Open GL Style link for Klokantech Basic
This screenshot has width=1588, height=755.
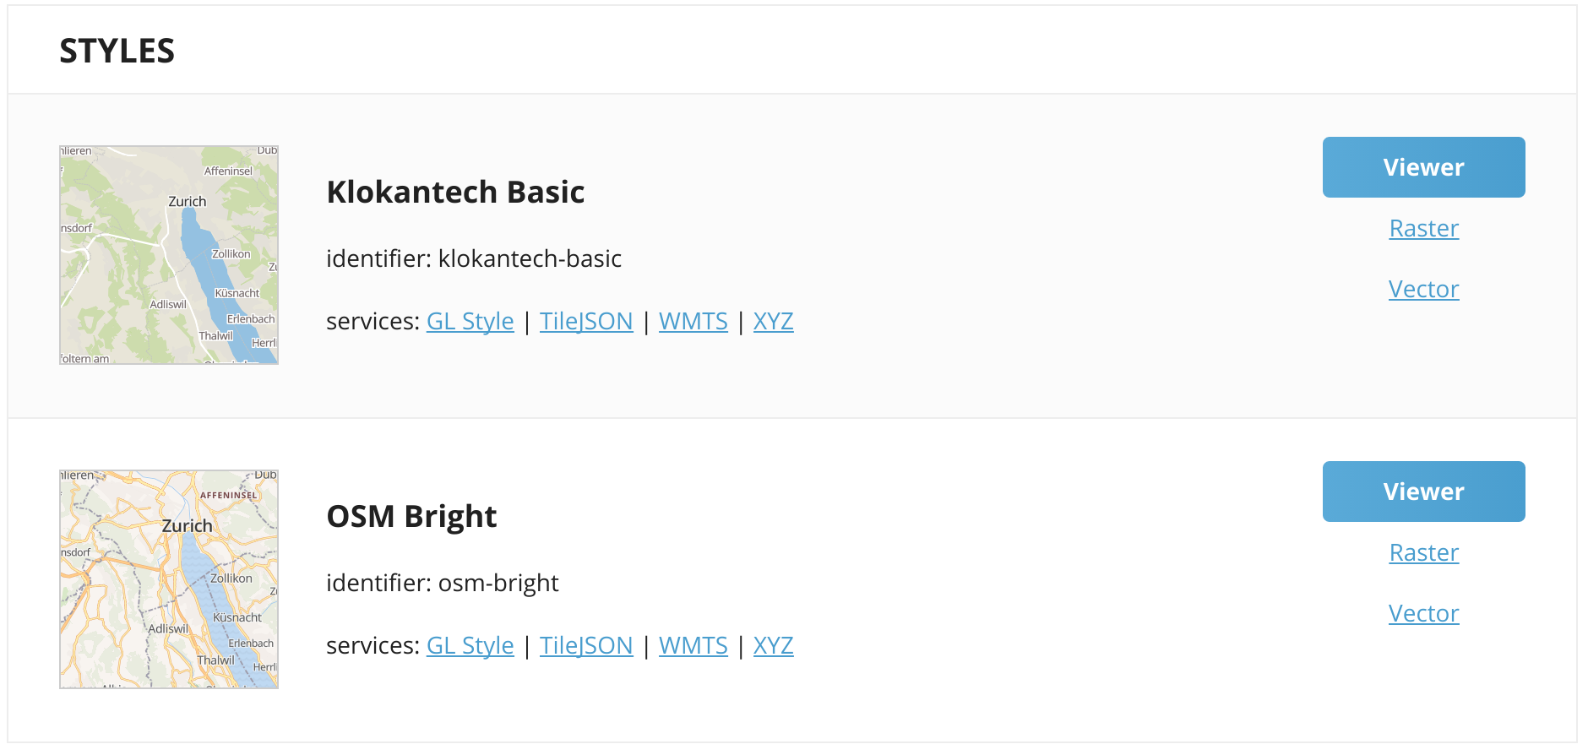point(470,321)
